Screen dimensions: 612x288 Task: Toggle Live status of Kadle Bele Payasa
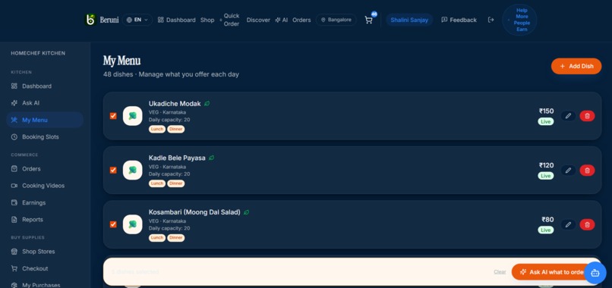(546, 176)
